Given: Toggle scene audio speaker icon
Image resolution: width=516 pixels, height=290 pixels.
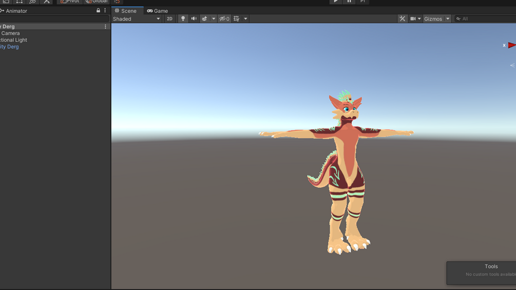Looking at the screenshot, I should tap(194, 19).
